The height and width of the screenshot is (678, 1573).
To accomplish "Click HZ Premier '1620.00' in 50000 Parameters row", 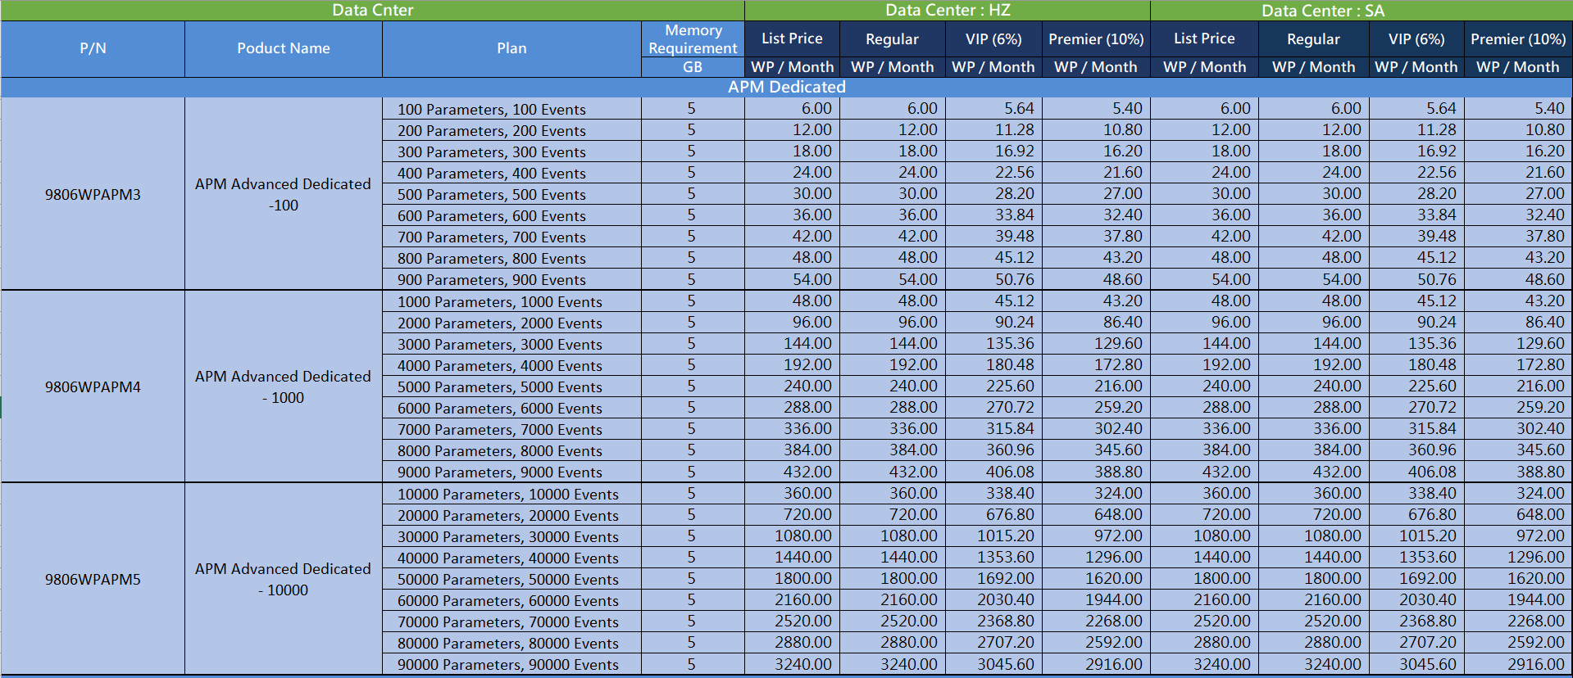I will (x=1096, y=578).
